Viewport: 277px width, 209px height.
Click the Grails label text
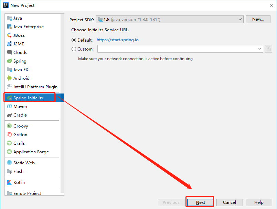pos(19,143)
